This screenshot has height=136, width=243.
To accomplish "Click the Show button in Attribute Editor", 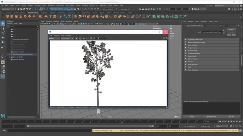I will 229,35.
